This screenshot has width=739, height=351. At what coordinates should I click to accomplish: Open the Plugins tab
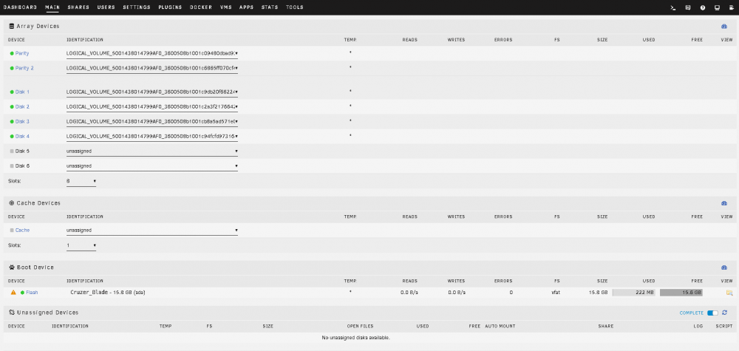[x=170, y=7]
